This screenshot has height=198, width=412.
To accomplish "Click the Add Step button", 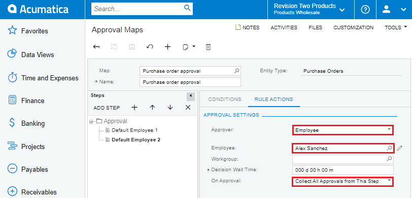I will [x=107, y=108].
